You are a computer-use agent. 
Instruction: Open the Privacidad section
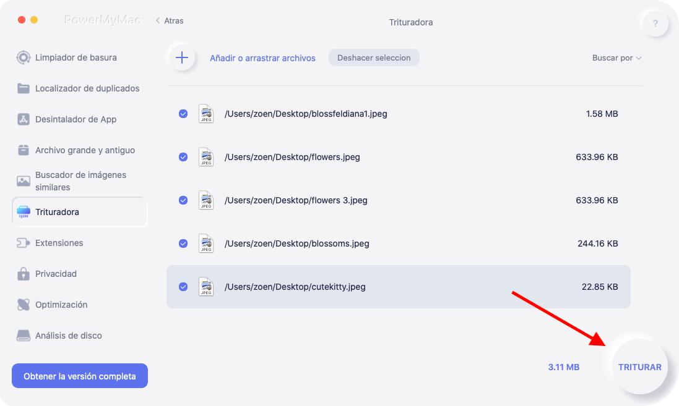pyautogui.click(x=56, y=274)
